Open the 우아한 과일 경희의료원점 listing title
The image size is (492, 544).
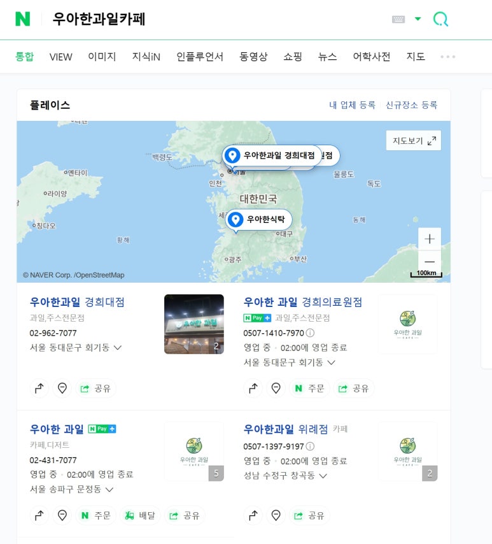point(303,302)
